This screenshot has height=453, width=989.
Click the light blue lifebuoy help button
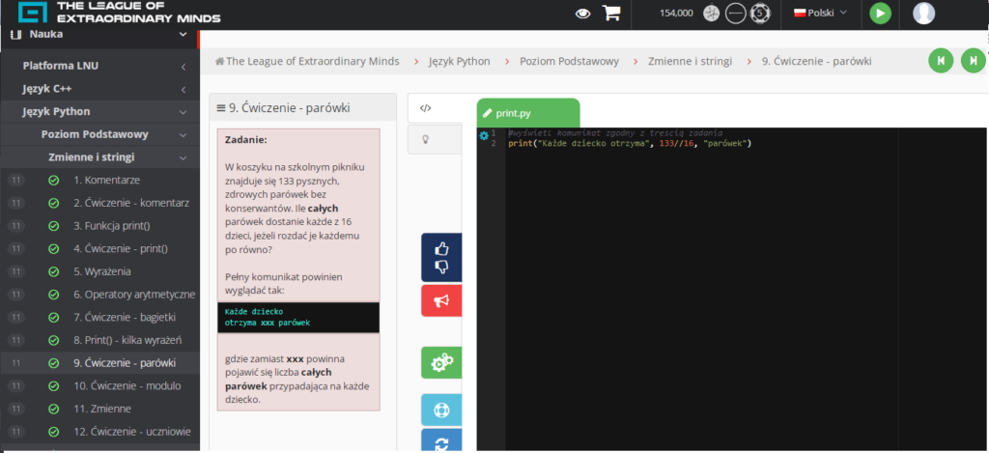[441, 410]
